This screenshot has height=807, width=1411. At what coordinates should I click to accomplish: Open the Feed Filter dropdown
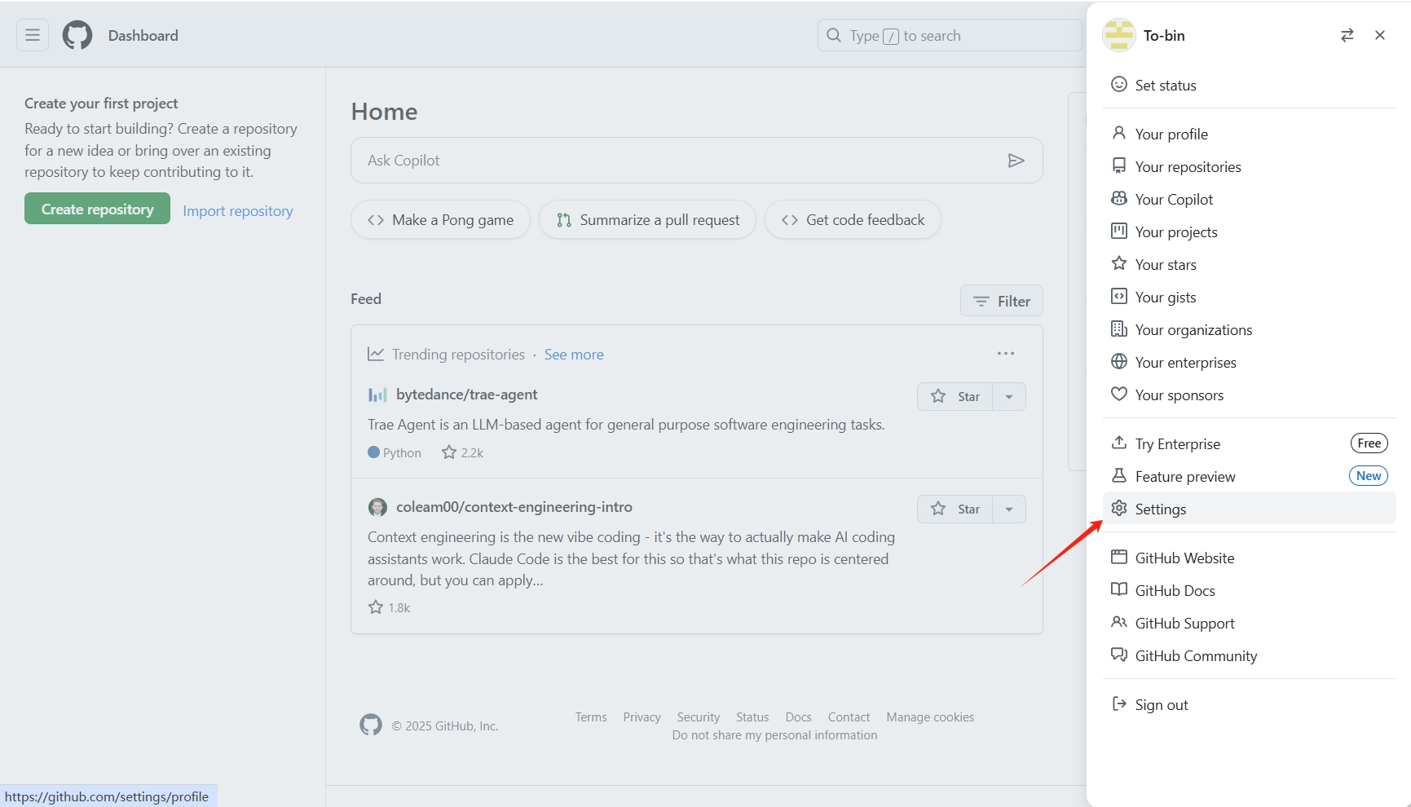coord(1001,301)
